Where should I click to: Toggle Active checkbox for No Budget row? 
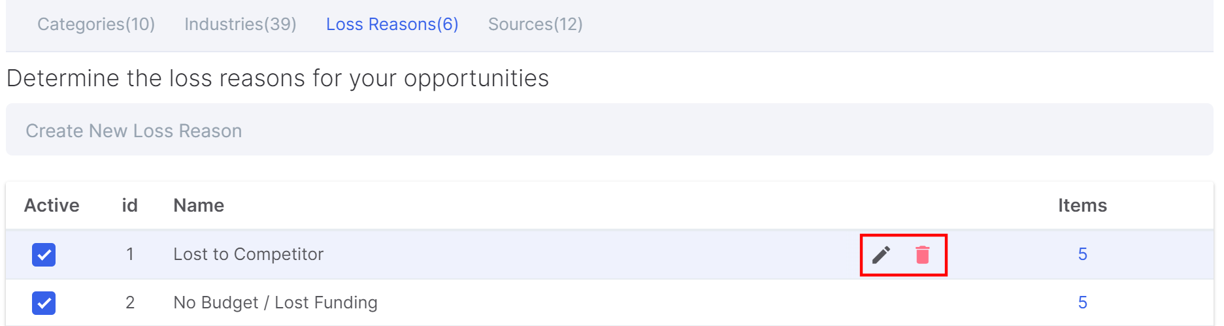tap(44, 303)
